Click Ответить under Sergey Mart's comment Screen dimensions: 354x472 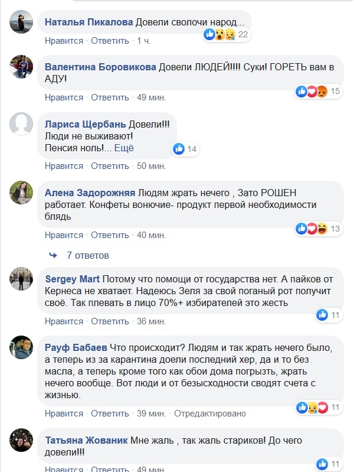pyautogui.click(x=110, y=321)
